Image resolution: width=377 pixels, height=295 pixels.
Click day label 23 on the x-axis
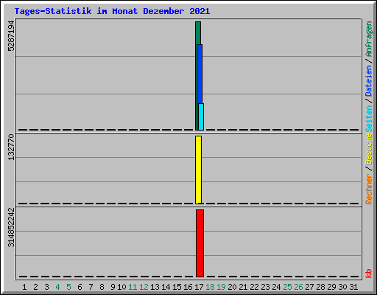tap(265, 287)
